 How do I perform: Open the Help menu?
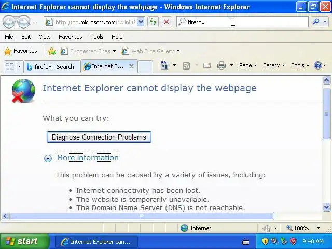coord(117,37)
